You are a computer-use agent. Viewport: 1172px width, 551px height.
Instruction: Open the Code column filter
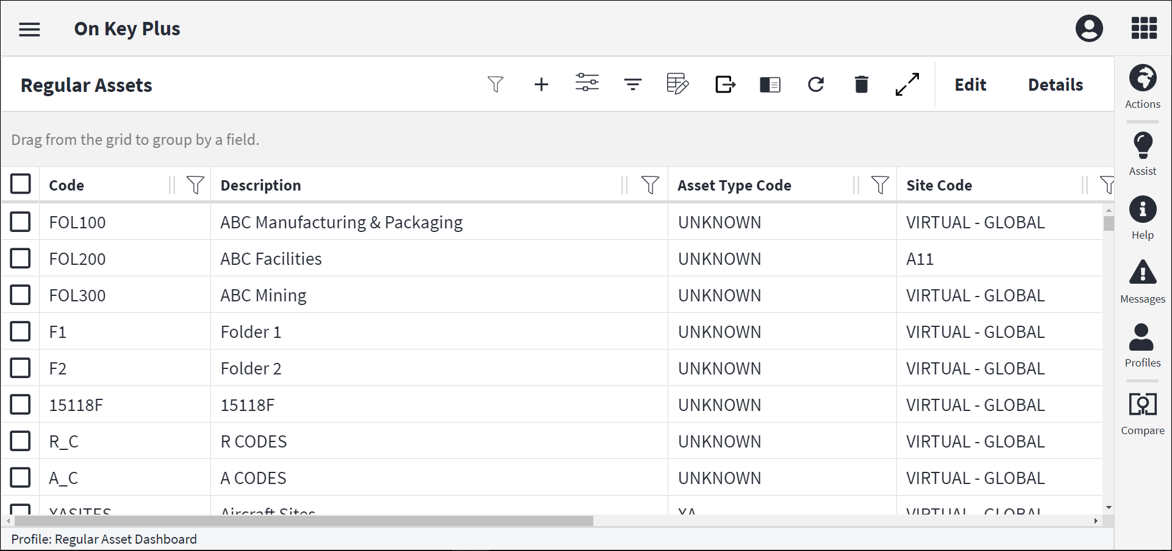pos(195,185)
